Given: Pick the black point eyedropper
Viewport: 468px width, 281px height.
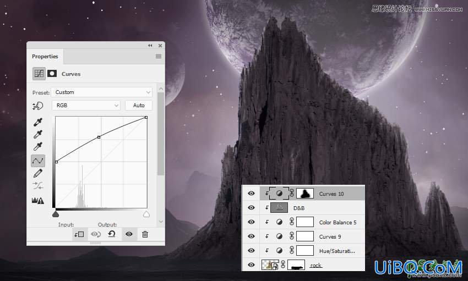Looking at the screenshot, I should pyautogui.click(x=38, y=122).
